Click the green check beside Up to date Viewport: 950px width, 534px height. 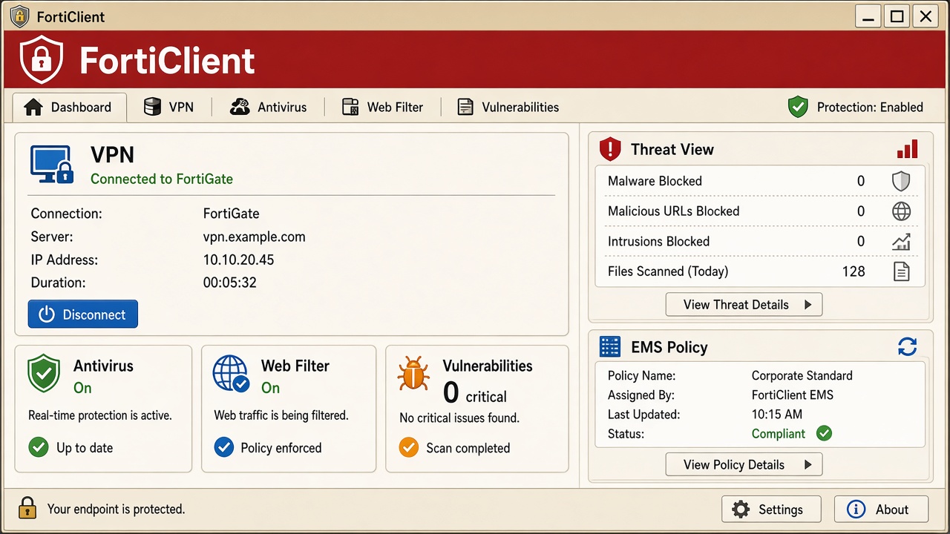pyautogui.click(x=38, y=448)
